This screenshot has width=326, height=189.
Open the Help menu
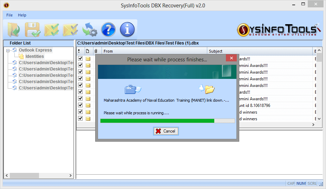point(22,15)
